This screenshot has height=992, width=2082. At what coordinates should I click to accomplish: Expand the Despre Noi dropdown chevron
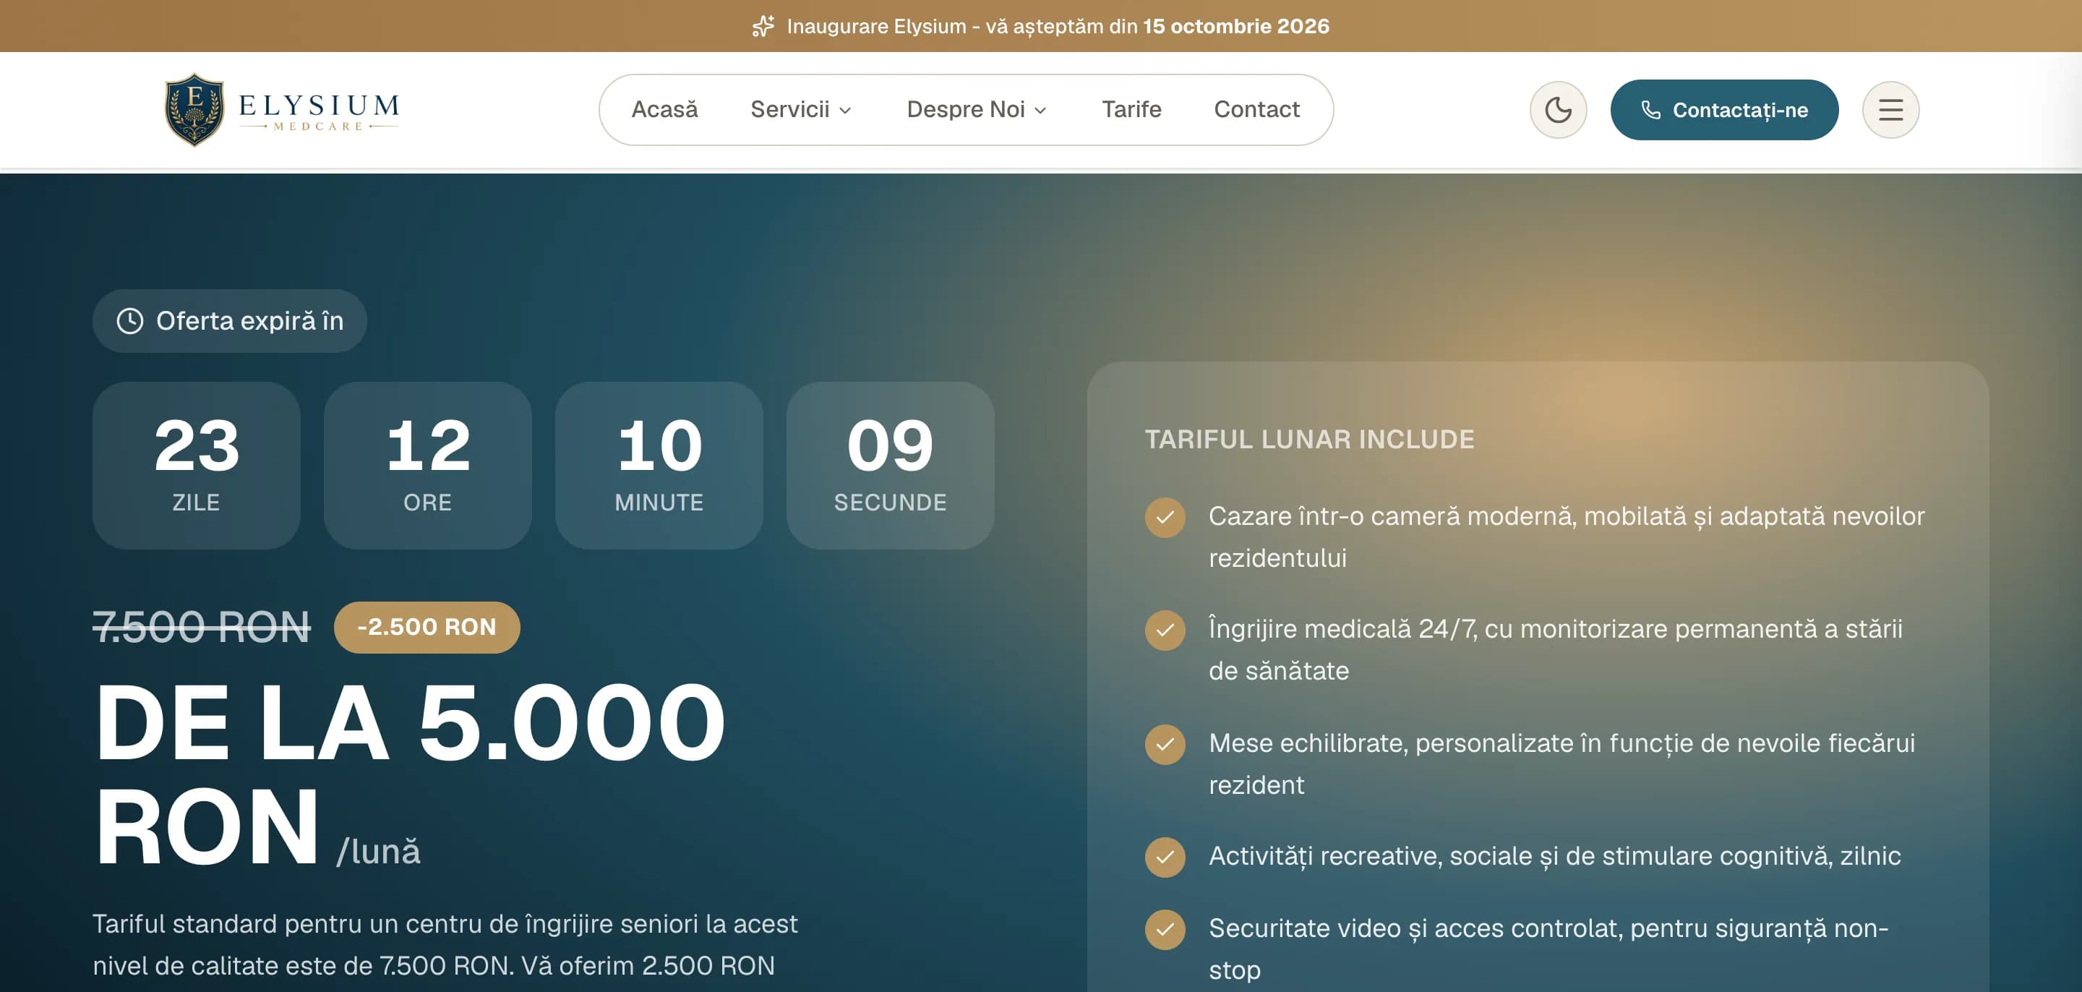click(x=1040, y=111)
